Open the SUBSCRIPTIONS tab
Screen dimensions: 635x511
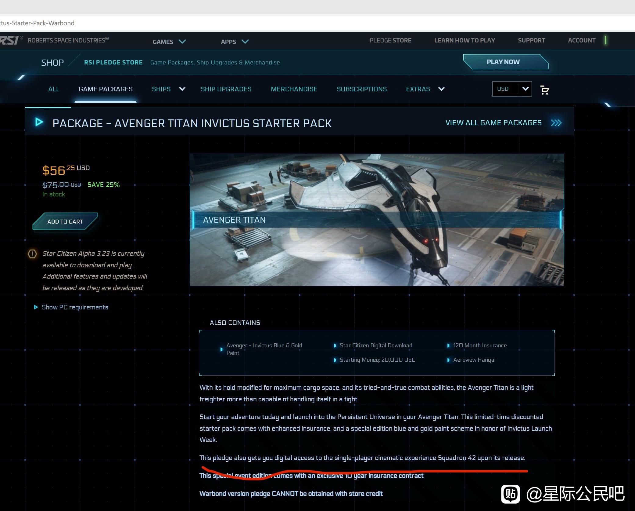coord(362,89)
